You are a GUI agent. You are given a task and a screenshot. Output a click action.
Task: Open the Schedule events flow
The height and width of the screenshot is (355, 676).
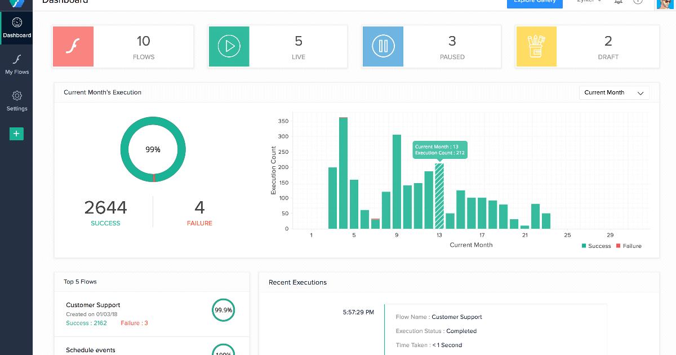[91, 350]
